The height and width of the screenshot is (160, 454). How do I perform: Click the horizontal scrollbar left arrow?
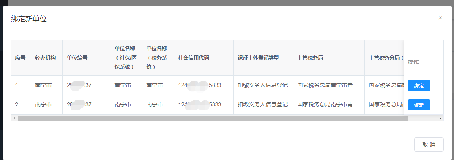14,118
